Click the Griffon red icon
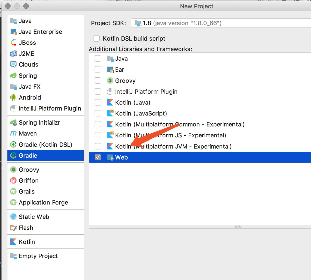 [13, 181]
